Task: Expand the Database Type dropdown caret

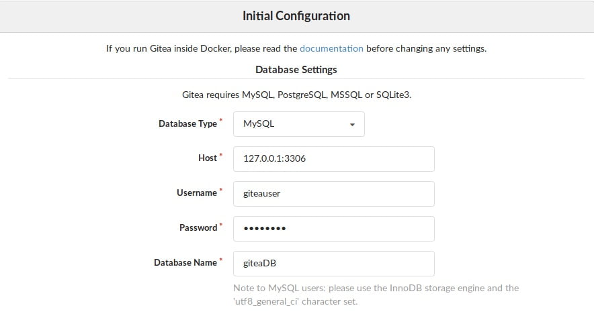Action: coord(352,125)
